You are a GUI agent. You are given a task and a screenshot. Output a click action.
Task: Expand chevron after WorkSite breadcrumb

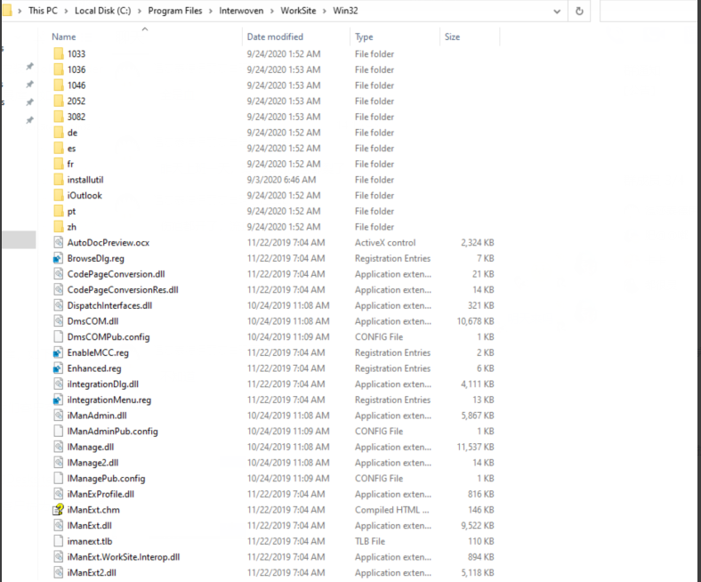(x=325, y=11)
